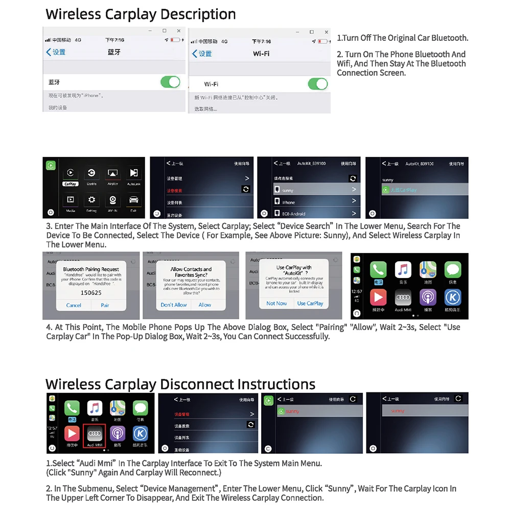This screenshot has width=511, height=511.
Task: Click Use CarPlay in the dialog
Action: click(x=310, y=304)
